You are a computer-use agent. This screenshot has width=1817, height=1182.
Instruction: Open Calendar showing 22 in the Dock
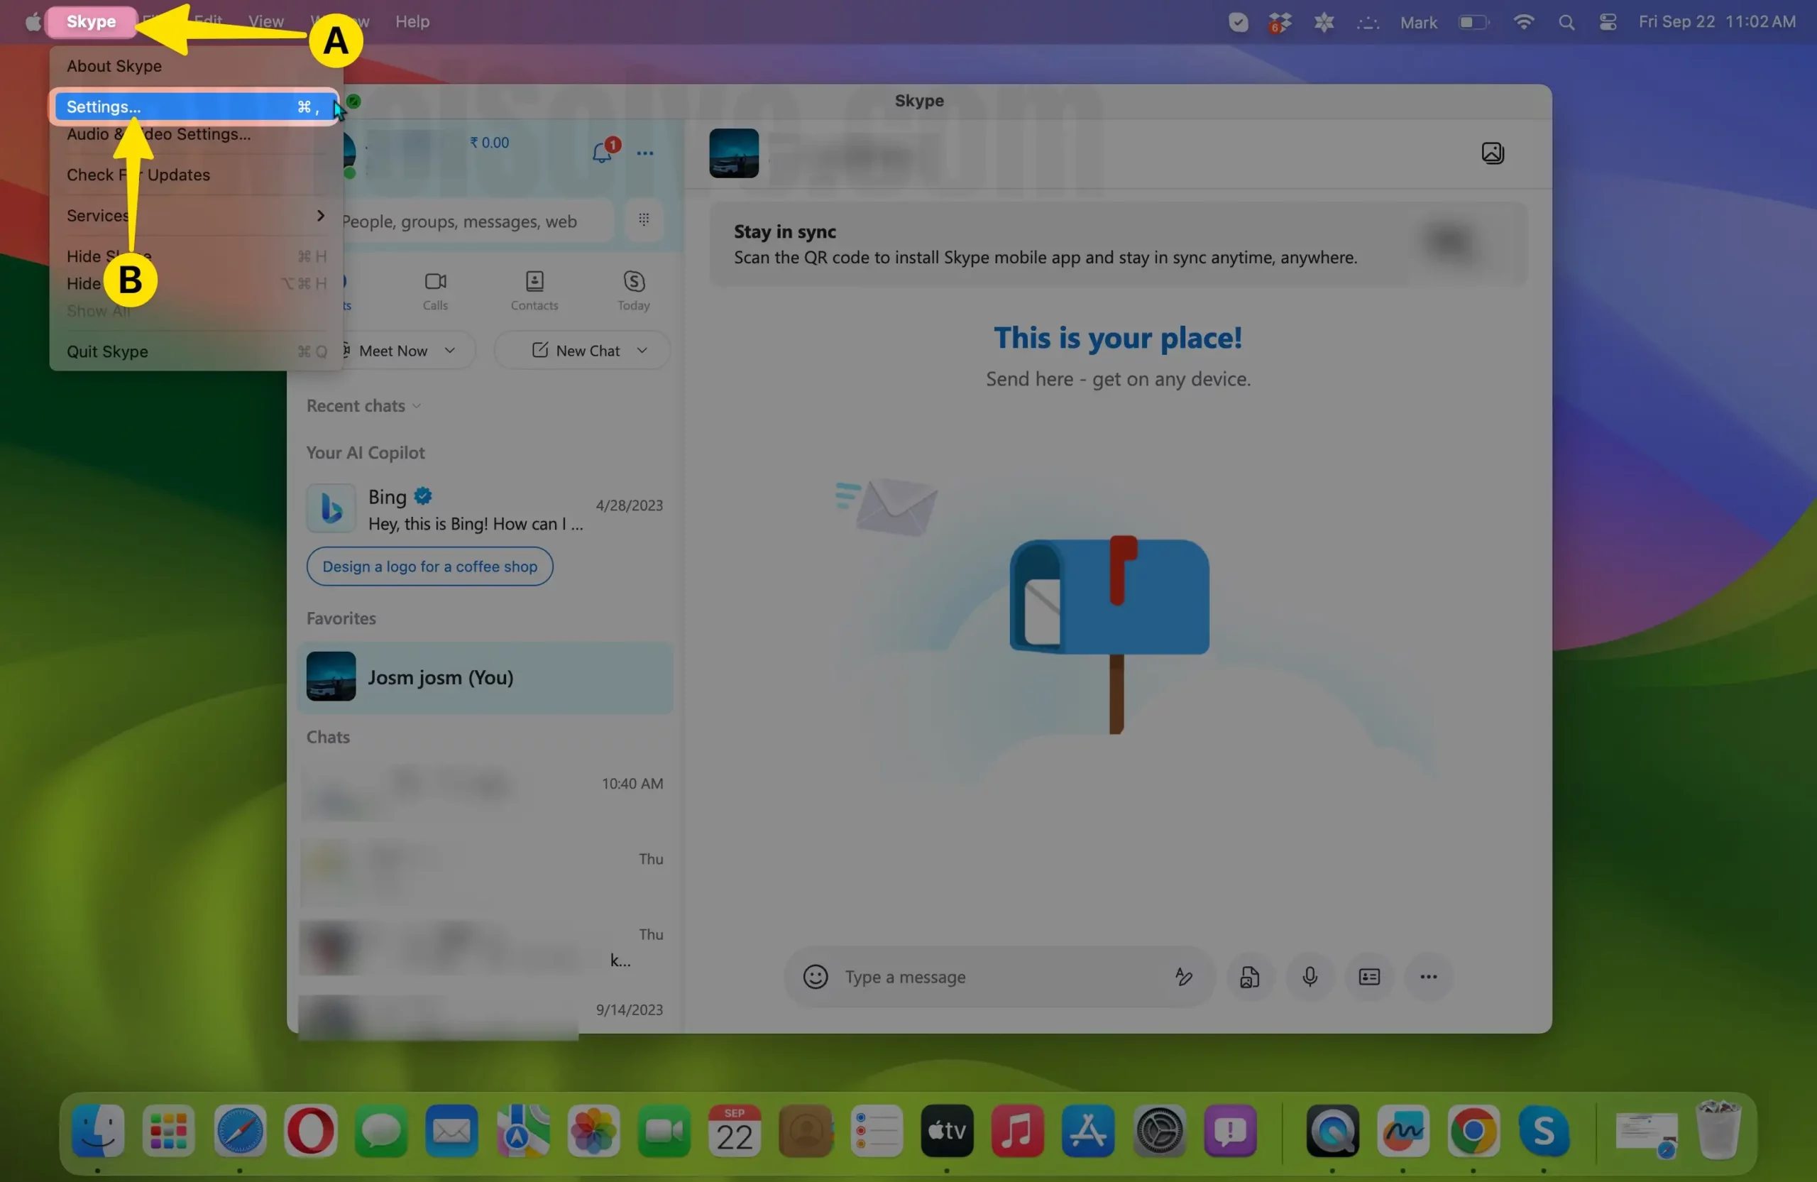[735, 1130]
